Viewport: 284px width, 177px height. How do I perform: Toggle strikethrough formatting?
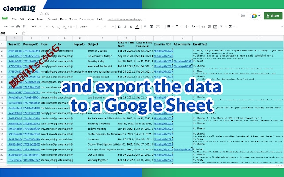[131, 27]
